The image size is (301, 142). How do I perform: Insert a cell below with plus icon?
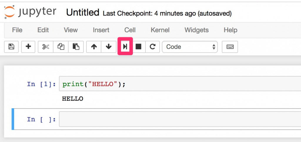coord(29,47)
